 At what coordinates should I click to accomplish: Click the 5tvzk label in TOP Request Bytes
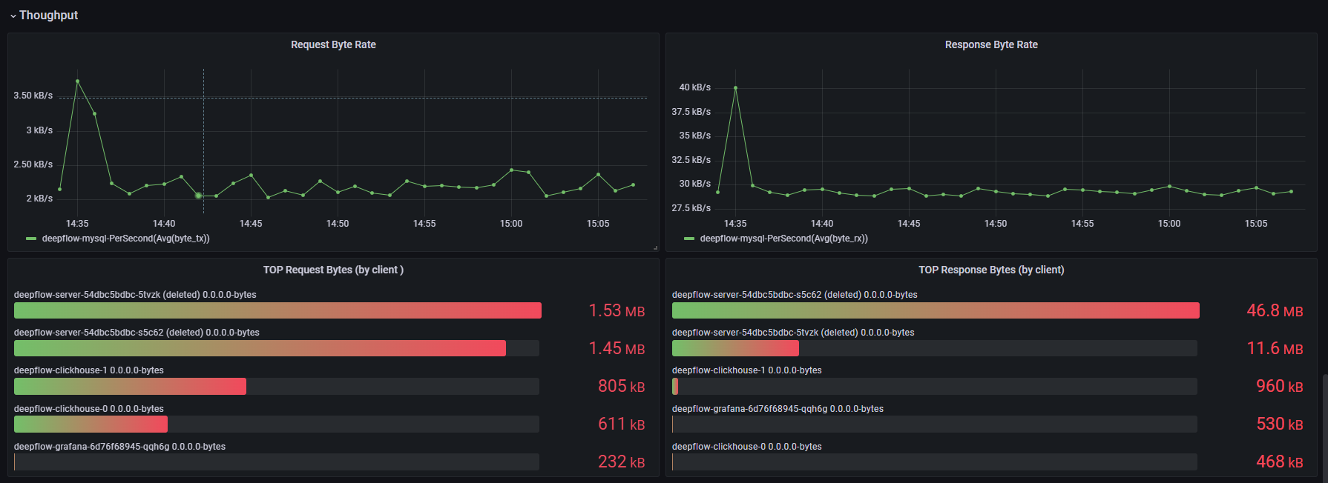pos(135,295)
